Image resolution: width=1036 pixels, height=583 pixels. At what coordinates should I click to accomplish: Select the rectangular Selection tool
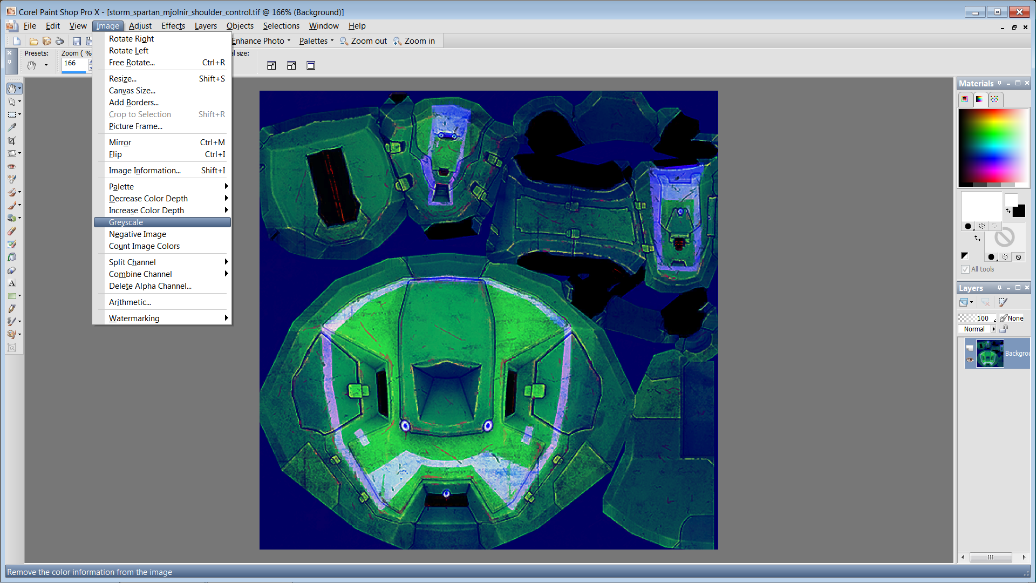[12, 114]
